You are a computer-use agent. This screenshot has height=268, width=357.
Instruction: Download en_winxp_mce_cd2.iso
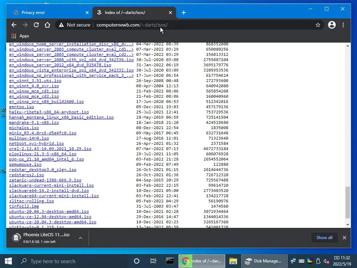point(34,96)
